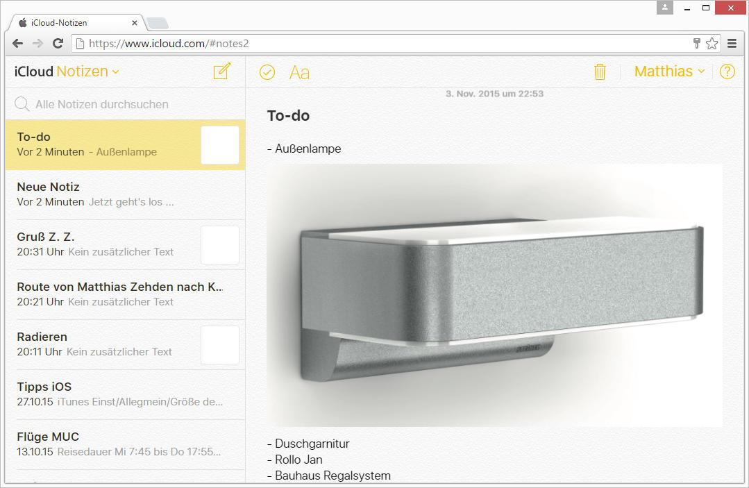Viewport: 749px width, 488px height.
Task: Open the help question mark icon
Action: 727,71
